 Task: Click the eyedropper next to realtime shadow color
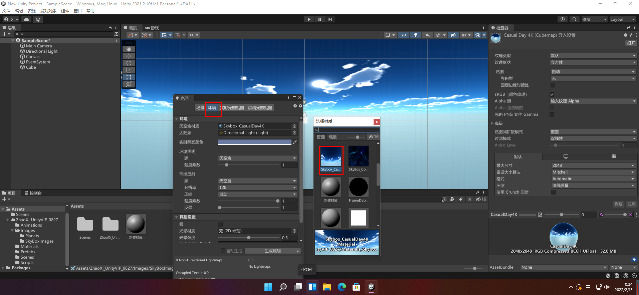coord(295,142)
